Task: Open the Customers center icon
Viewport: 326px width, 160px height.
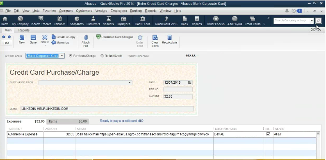Action: pyautogui.click(x=93, y=21)
